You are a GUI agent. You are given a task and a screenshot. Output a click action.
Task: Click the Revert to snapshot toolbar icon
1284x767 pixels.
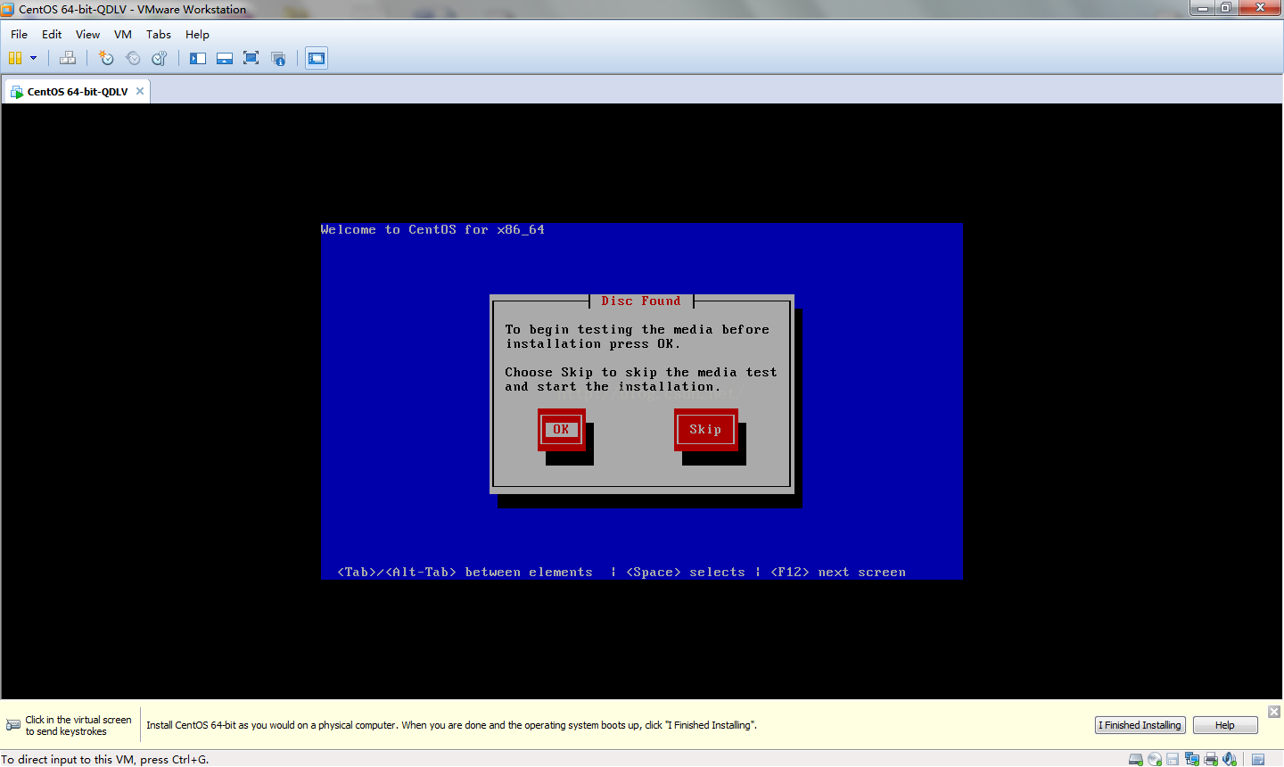tap(133, 58)
